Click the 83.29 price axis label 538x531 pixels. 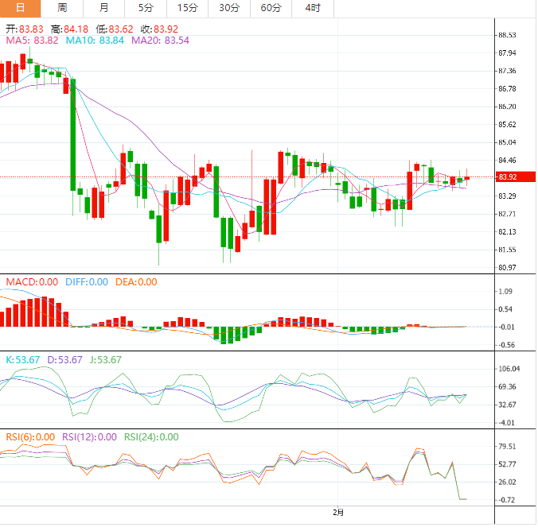(507, 196)
